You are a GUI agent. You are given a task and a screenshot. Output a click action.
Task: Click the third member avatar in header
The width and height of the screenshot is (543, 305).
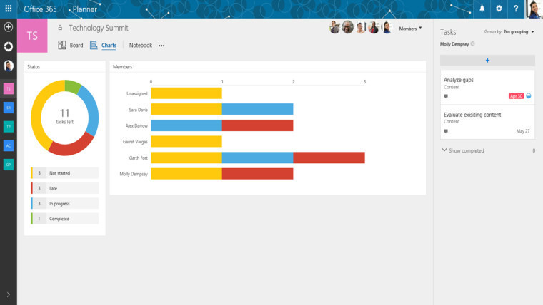pyautogui.click(x=361, y=28)
